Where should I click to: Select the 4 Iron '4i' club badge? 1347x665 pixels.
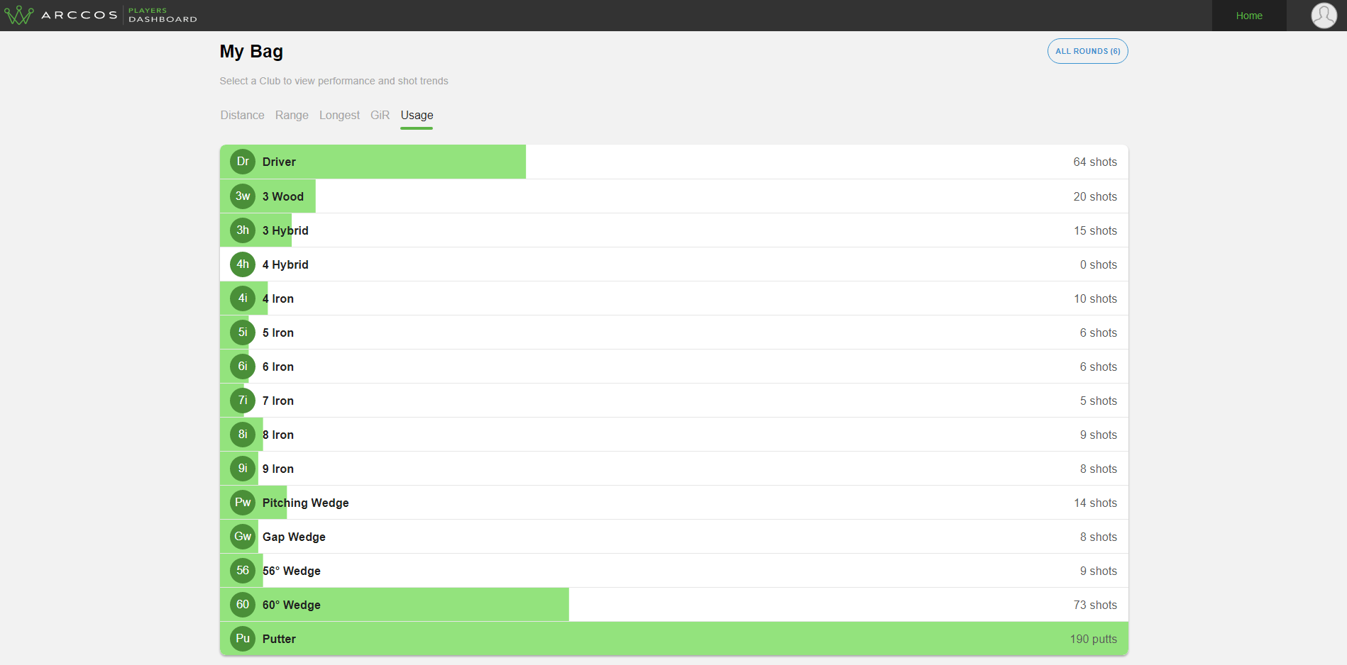coord(243,298)
